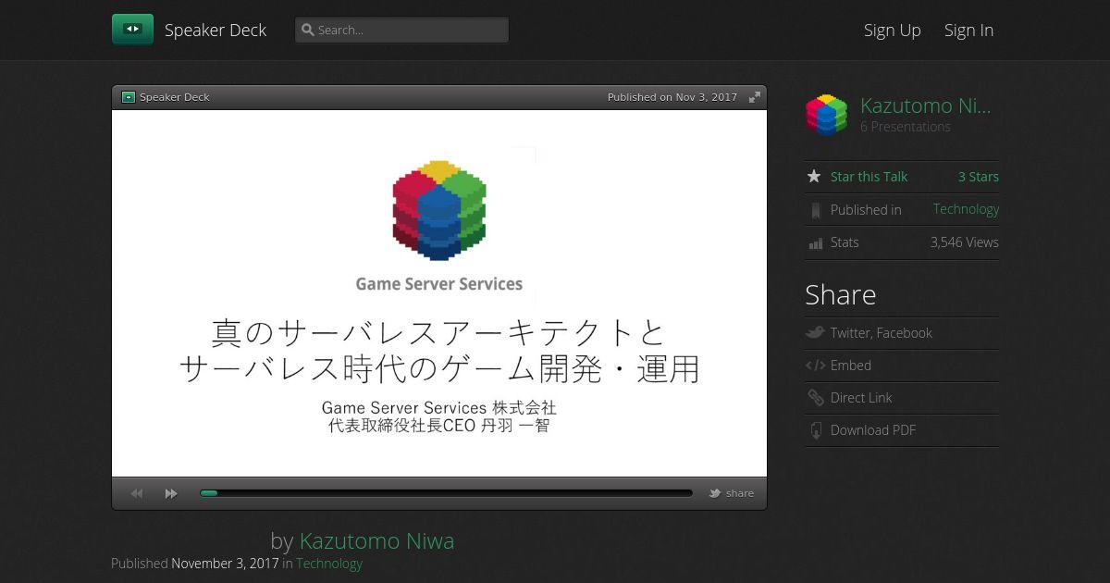Screen dimensions: 1110x583
Task: Open the Embed option
Action: click(x=851, y=366)
